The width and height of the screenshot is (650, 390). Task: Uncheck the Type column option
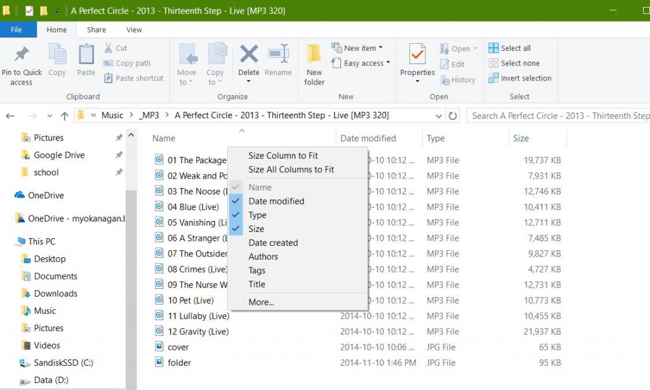[x=257, y=215]
